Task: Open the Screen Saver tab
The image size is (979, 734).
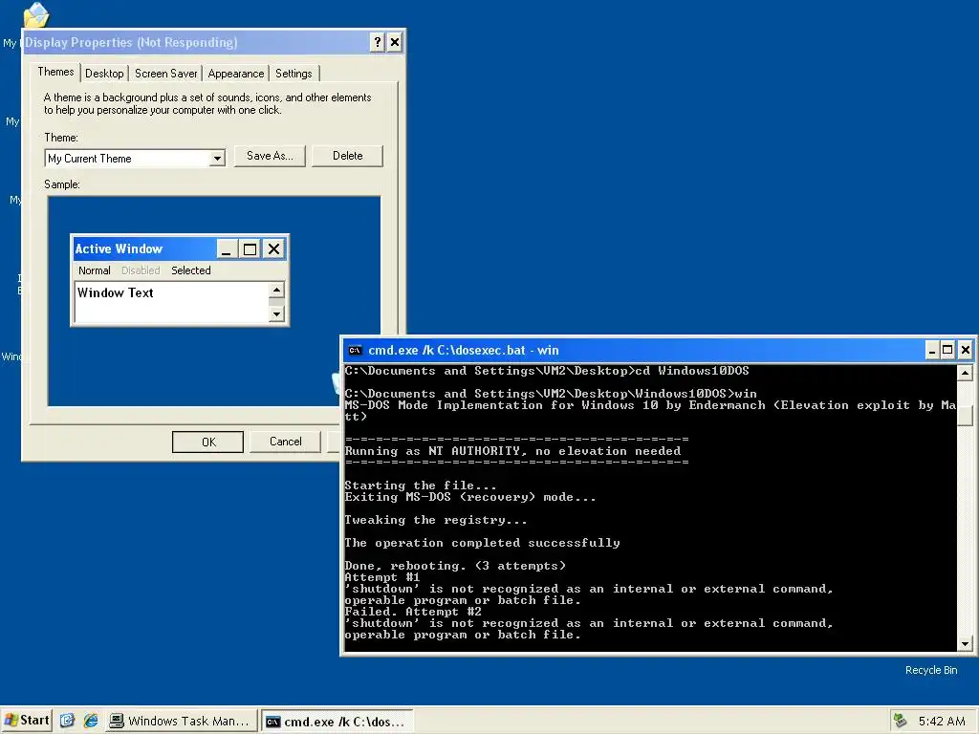Action: click(x=165, y=74)
